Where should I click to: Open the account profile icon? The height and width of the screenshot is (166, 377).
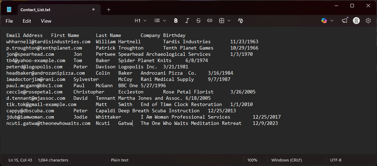coord(356,21)
